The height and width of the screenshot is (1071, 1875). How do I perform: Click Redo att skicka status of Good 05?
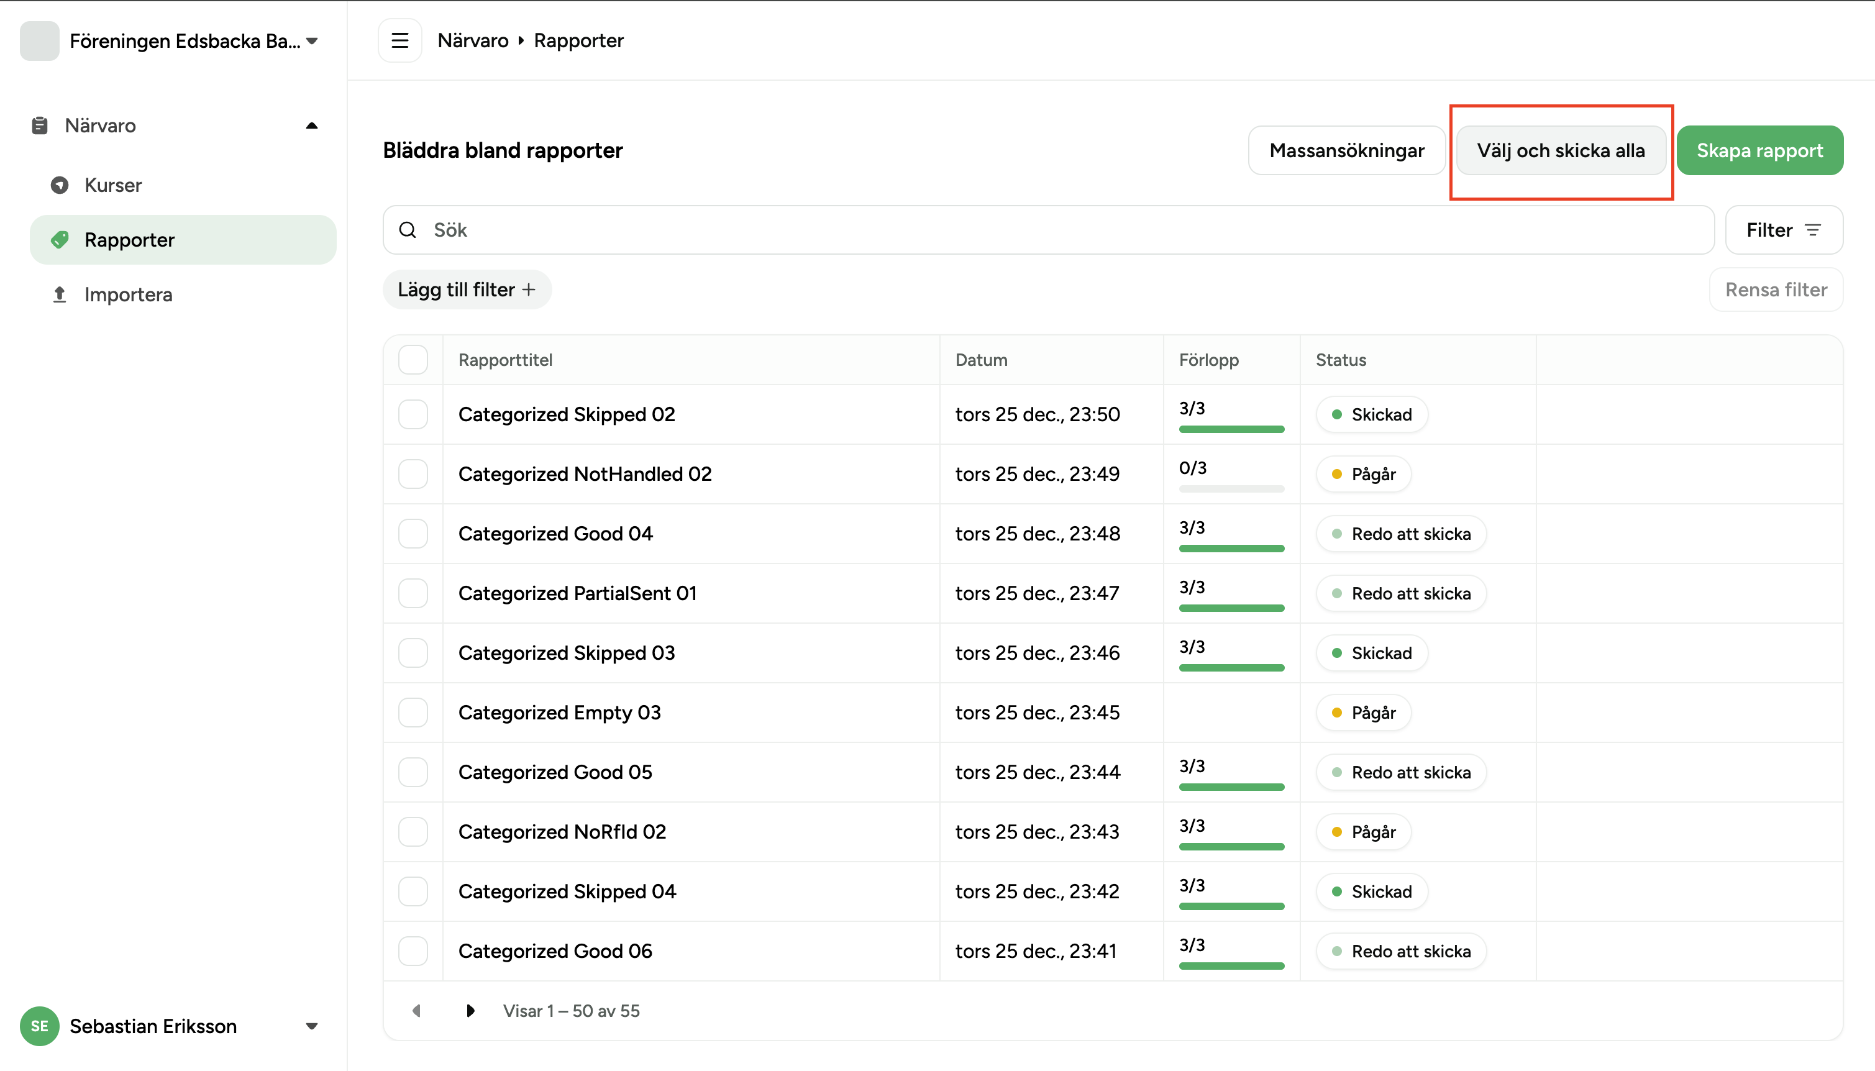(x=1400, y=772)
